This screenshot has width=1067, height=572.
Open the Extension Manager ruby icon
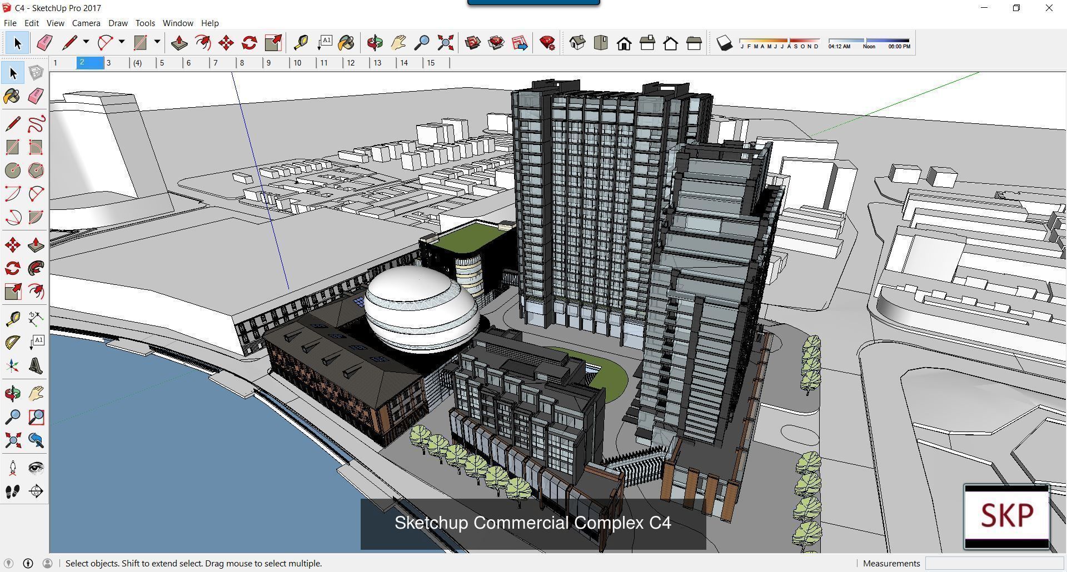[547, 43]
